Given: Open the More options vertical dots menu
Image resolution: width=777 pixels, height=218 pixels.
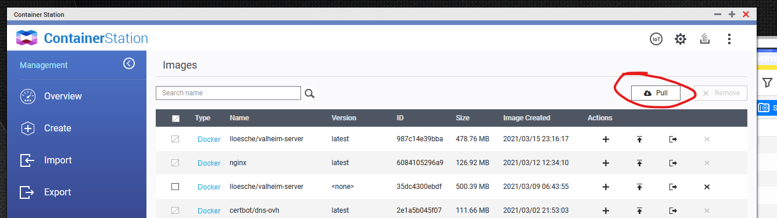Looking at the screenshot, I should [x=729, y=39].
